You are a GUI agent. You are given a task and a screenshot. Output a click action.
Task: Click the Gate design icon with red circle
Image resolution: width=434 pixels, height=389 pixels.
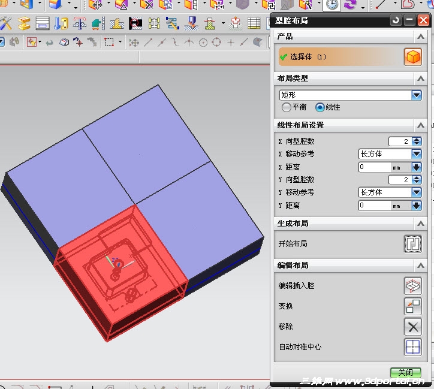click(x=135, y=23)
